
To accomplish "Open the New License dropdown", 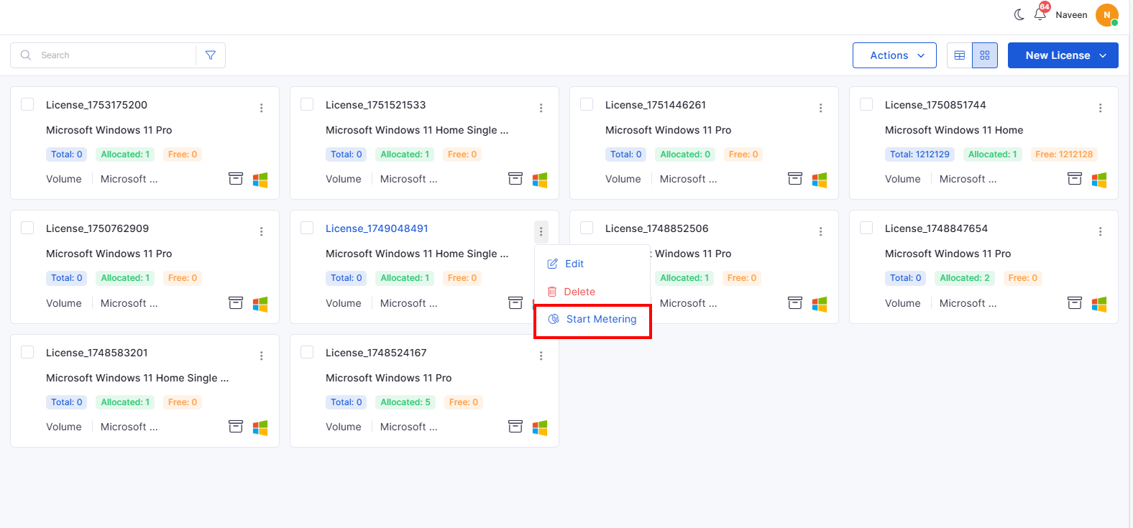I will (1063, 55).
